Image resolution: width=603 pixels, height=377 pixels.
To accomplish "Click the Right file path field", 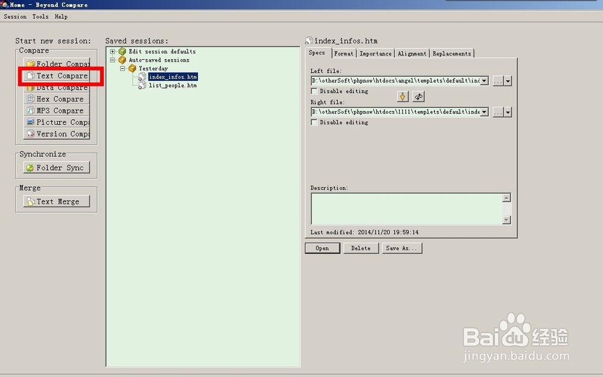I will pos(396,112).
